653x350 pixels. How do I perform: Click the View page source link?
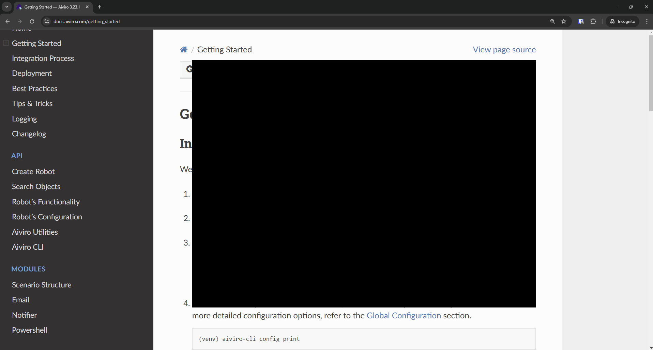pyautogui.click(x=504, y=50)
